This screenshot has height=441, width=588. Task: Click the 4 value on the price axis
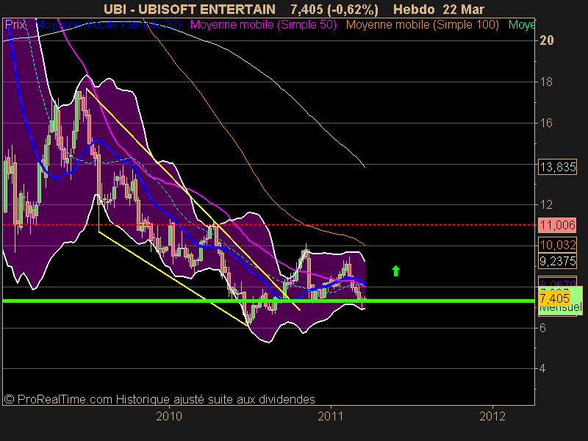(542, 369)
